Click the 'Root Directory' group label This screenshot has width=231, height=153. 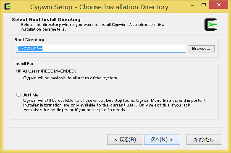pos(29,40)
